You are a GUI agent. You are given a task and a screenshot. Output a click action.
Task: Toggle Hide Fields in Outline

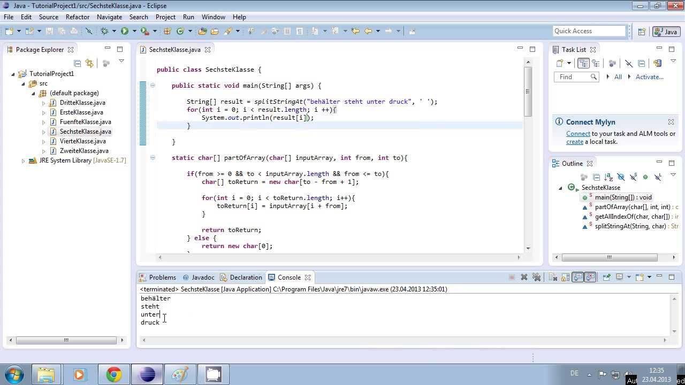(x=621, y=177)
